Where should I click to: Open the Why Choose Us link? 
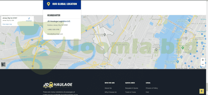111,92
